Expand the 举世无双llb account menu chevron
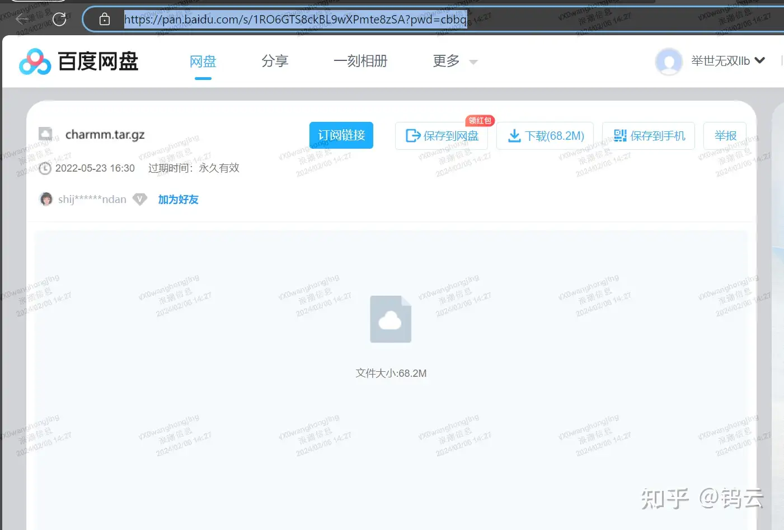The image size is (784, 530). pos(759,61)
